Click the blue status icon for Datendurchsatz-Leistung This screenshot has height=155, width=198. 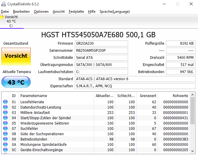click(x=5, y=107)
